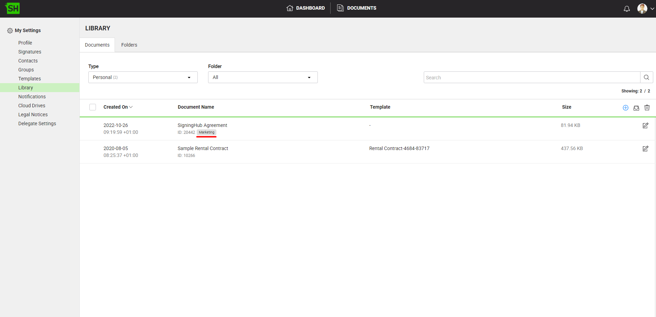Open the notifications bell

pyautogui.click(x=627, y=9)
